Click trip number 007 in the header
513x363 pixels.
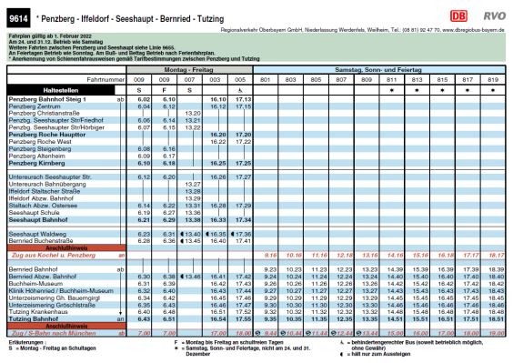[189, 79]
